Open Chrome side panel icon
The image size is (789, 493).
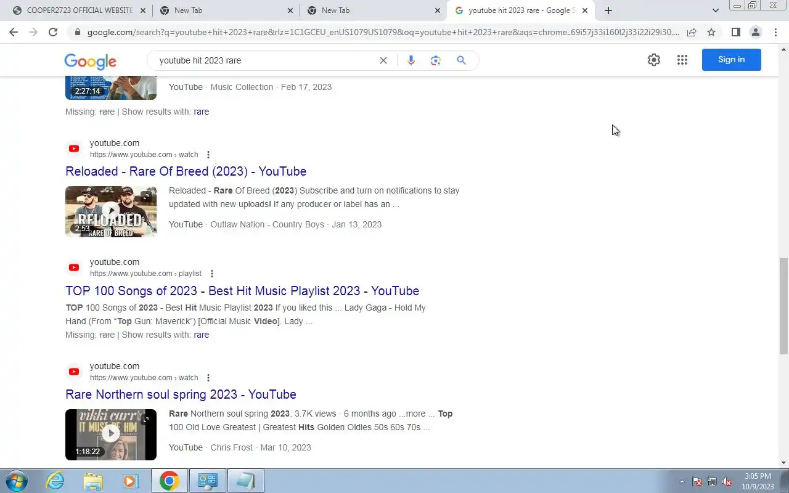(735, 32)
